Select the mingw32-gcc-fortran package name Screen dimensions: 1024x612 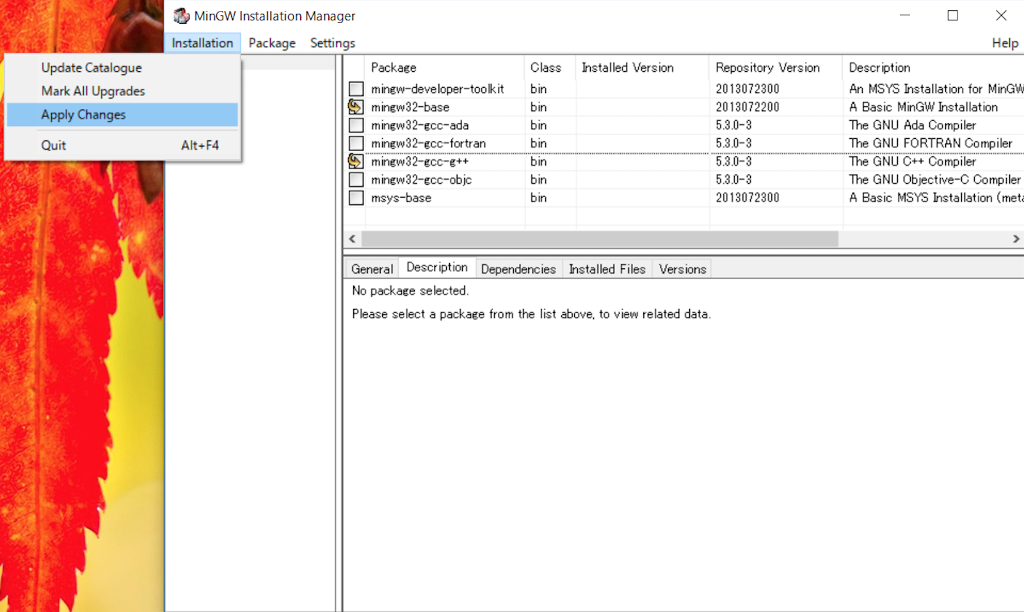pos(429,143)
